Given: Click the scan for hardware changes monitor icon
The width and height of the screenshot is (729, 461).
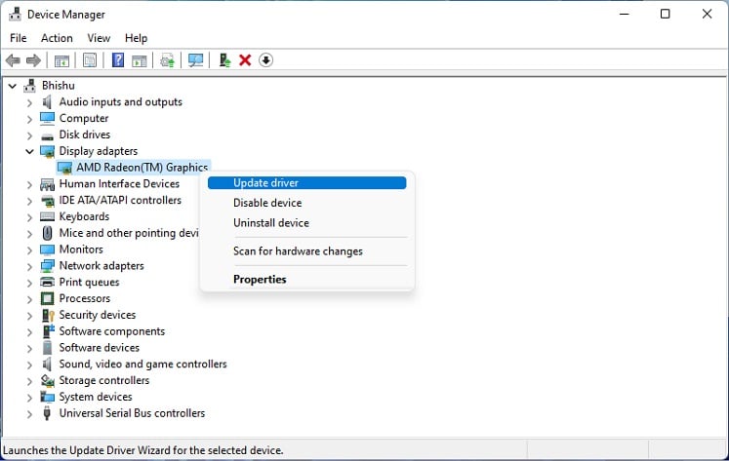Looking at the screenshot, I should (195, 60).
